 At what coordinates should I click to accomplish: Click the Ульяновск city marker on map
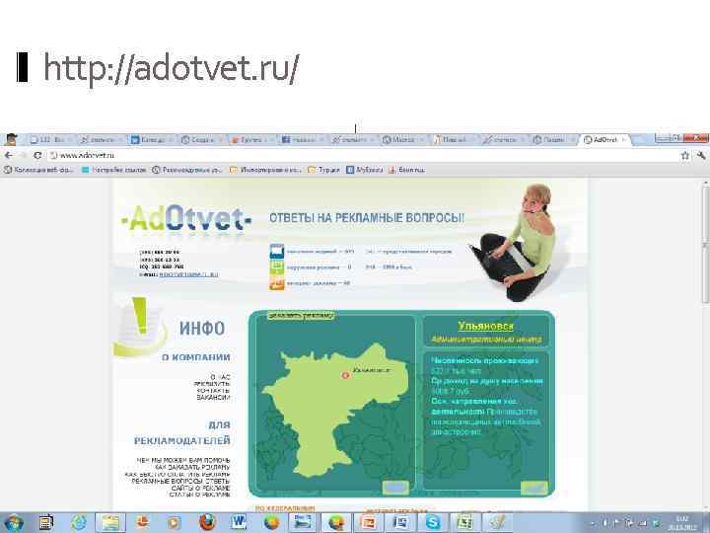click(x=345, y=375)
